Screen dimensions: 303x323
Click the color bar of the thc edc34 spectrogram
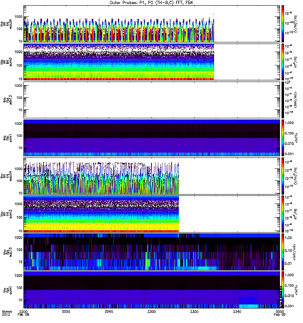click(x=283, y=176)
